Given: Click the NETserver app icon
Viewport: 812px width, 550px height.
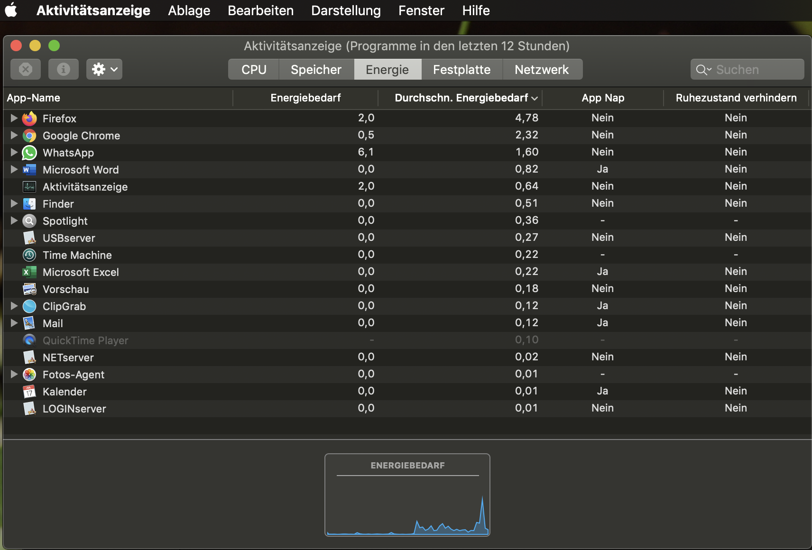Looking at the screenshot, I should [29, 357].
